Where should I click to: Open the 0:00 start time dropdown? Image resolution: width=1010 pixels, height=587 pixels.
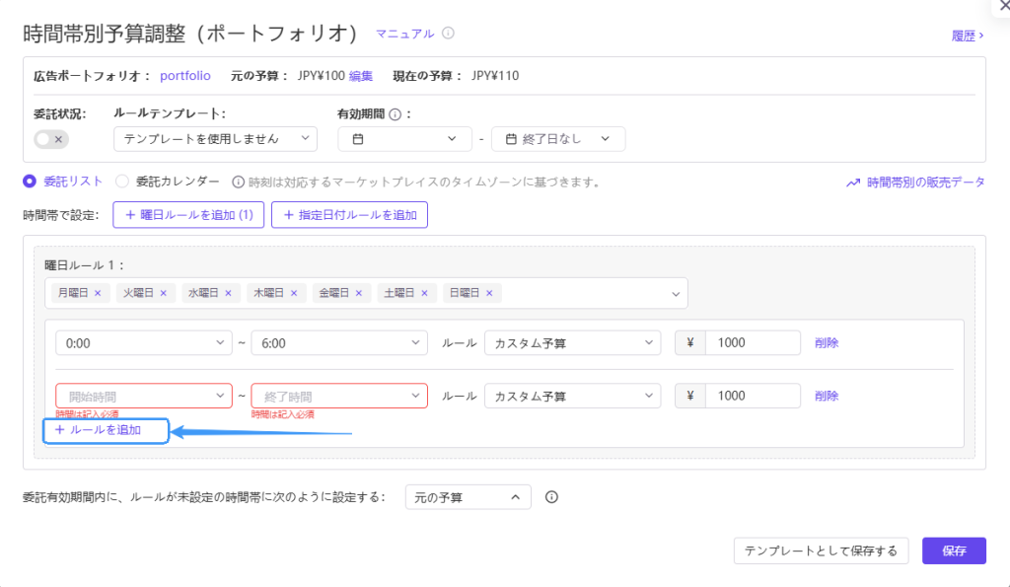click(x=144, y=342)
